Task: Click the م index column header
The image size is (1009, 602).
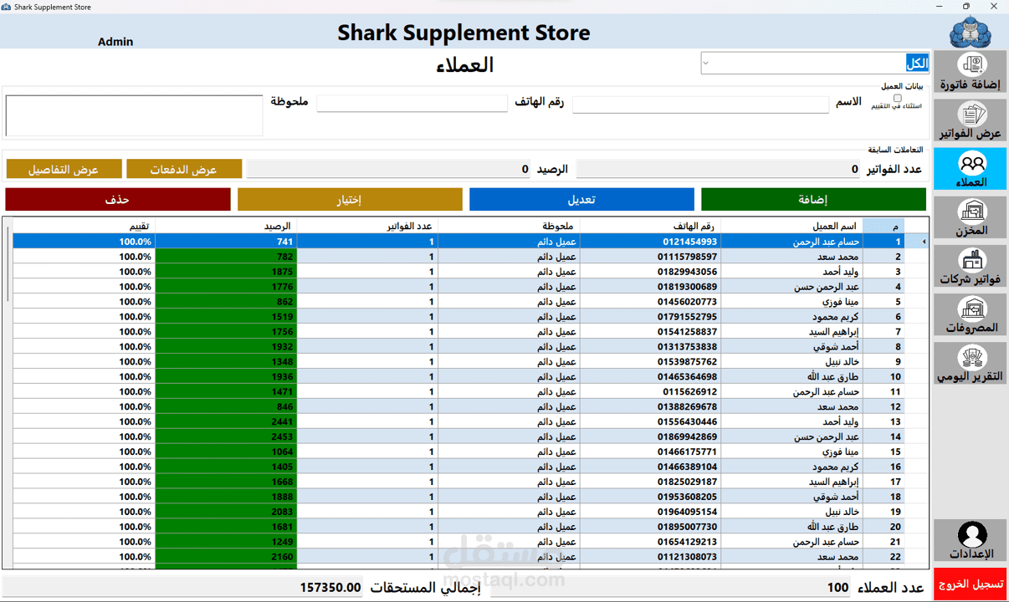Action: click(884, 226)
